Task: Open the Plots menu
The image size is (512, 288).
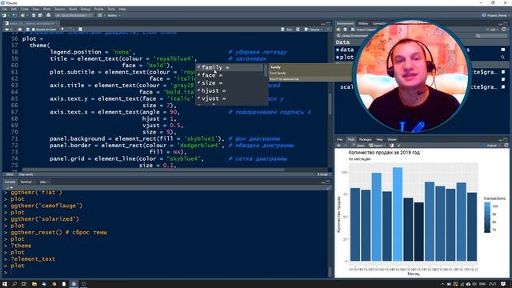Action: (x=46, y=9)
